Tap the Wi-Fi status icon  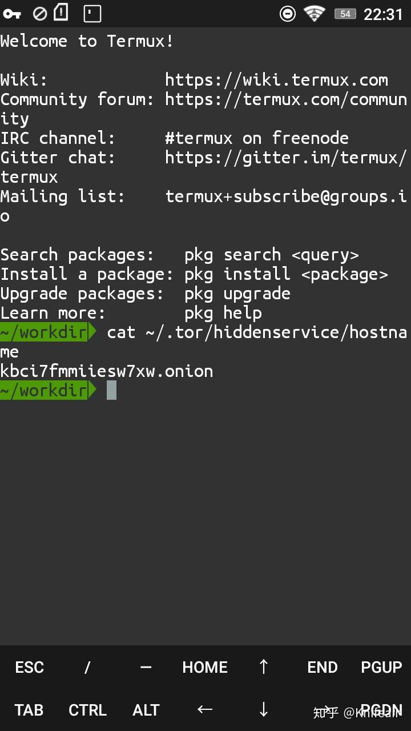[x=314, y=14]
